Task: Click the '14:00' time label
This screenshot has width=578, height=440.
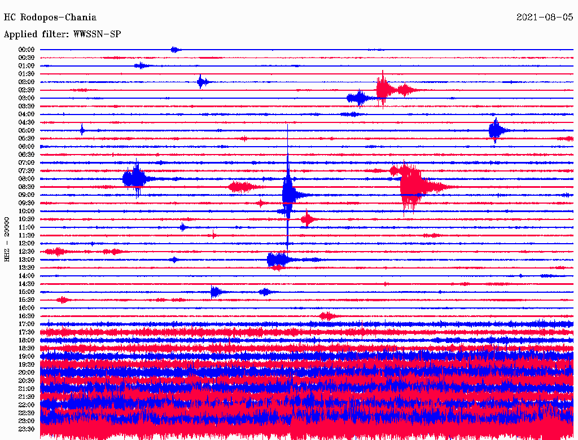Action: coord(27,276)
